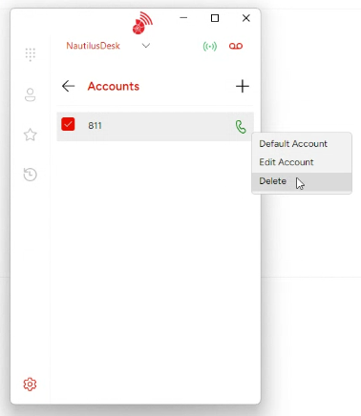Click the green connection status icon
The image size is (361, 416).
(210, 47)
